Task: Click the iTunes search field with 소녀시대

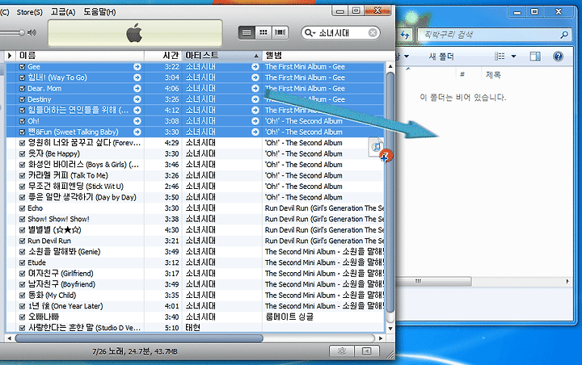Action: [341, 33]
